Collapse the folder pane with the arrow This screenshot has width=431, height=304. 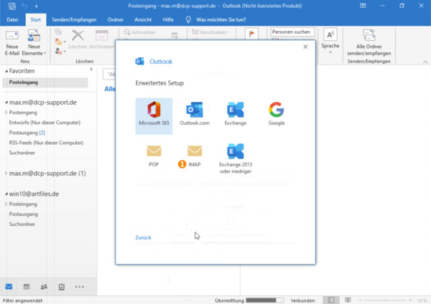(91, 70)
